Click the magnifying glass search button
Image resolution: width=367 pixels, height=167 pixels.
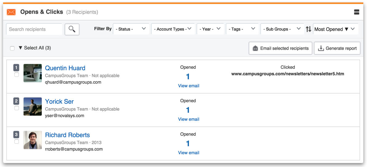(72, 29)
